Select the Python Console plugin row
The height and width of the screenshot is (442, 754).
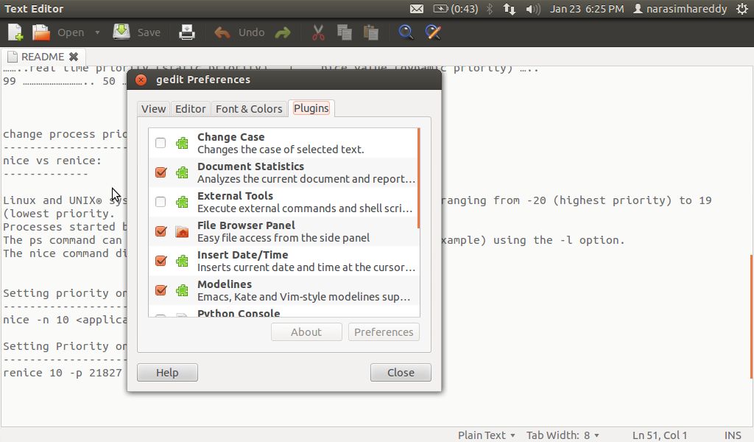[283, 312]
